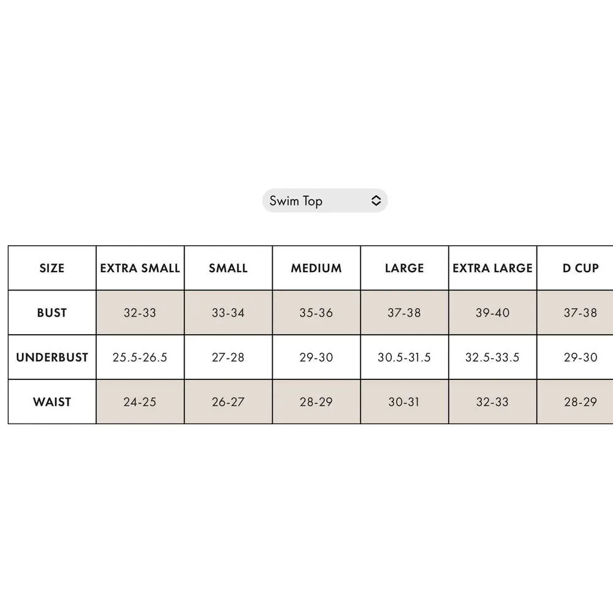Click the up-down chevron beside Swim Top
This screenshot has width=613, height=613.
[x=376, y=200]
